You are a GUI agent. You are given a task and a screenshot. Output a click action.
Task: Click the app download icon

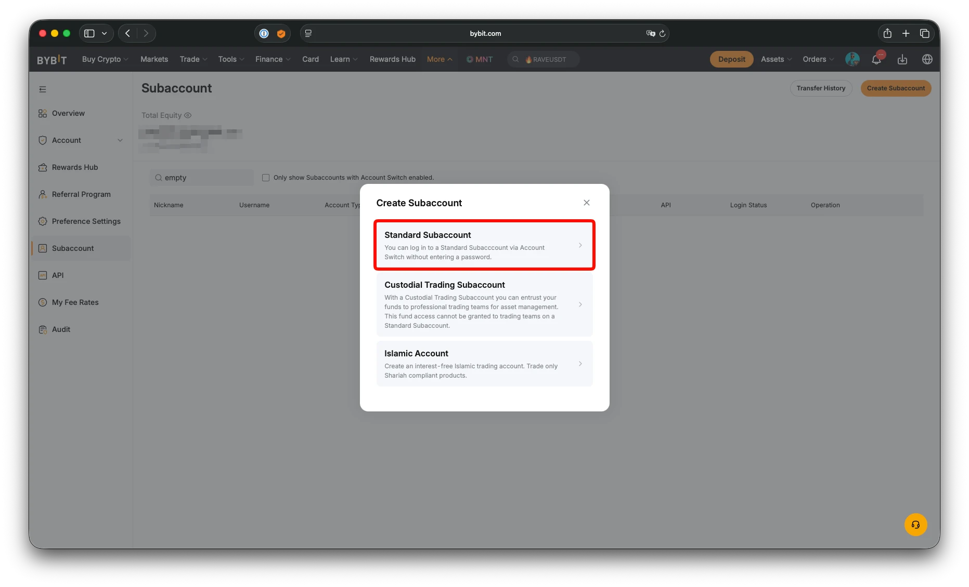pyautogui.click(x=902, y=59)
